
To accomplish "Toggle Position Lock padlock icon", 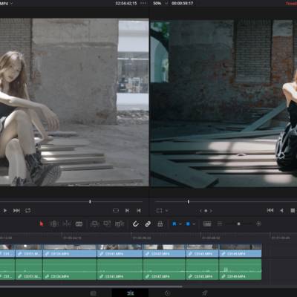I will (160, 223).
